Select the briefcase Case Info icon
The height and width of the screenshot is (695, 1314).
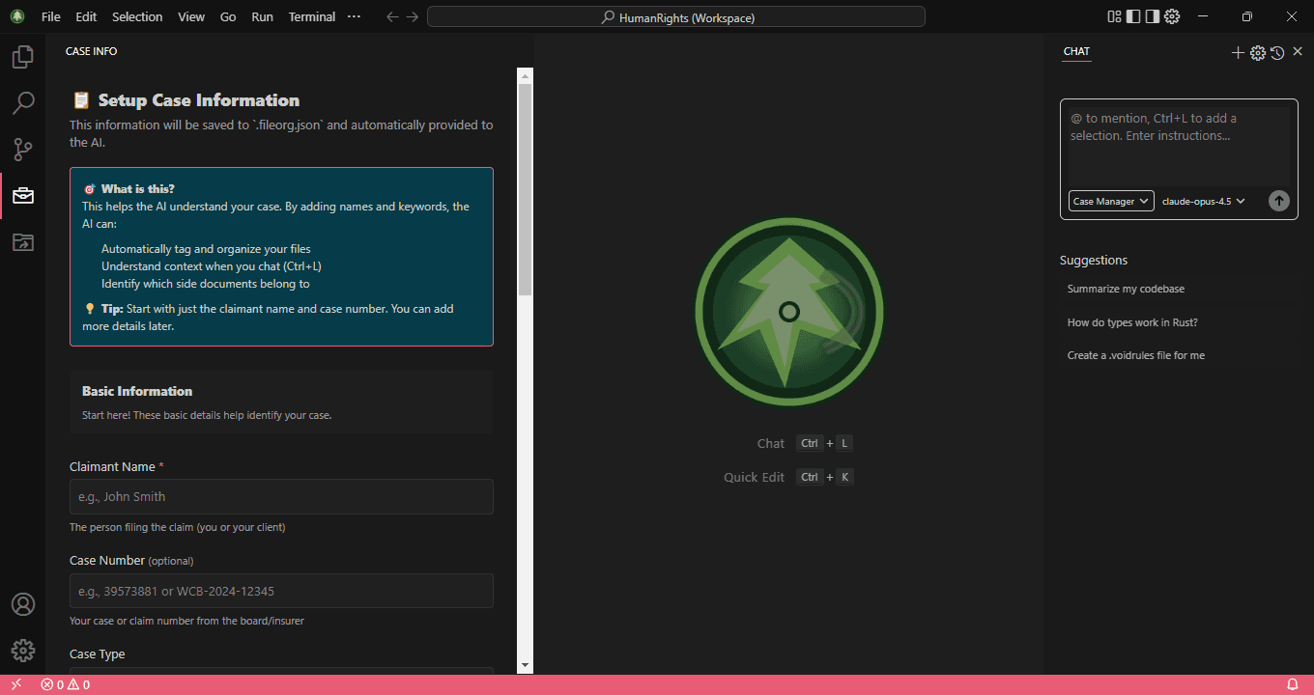pos(23,195)
